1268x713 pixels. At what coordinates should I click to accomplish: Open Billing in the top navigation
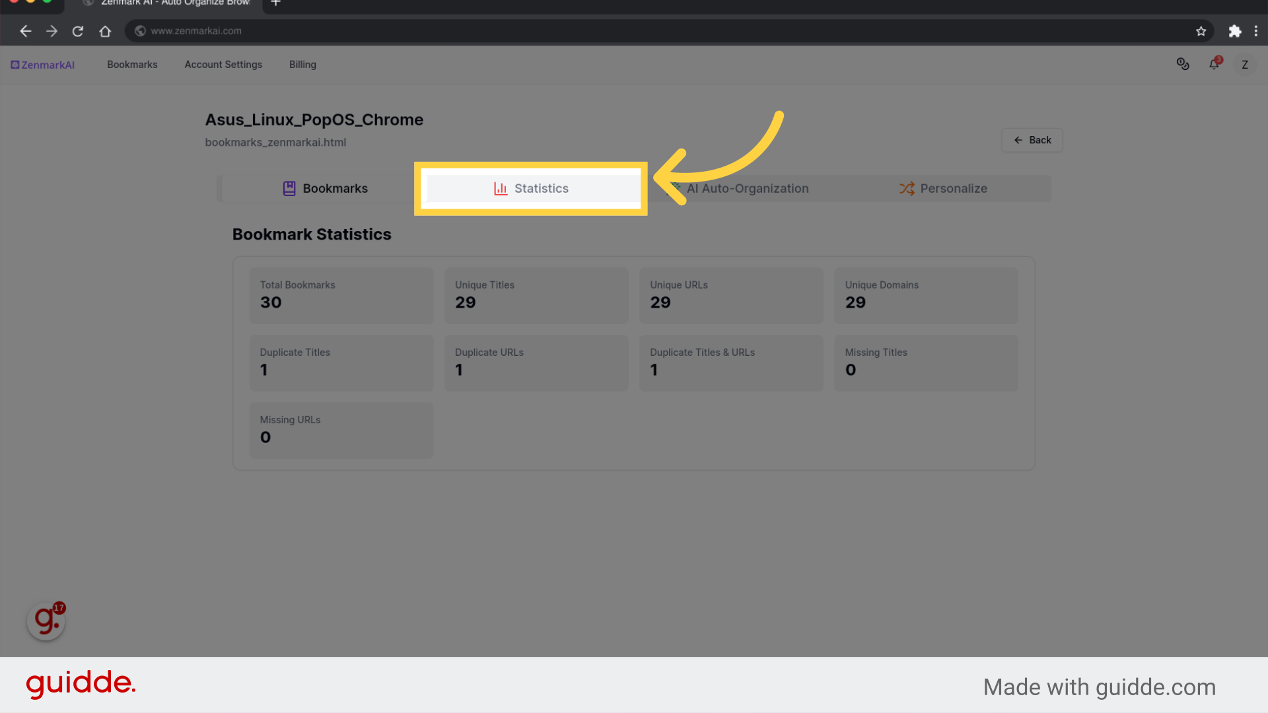(302, 65)
